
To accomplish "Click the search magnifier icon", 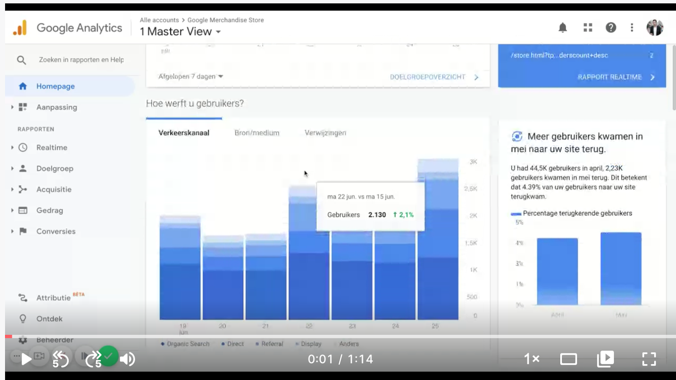I will click(x=22, y=60).
